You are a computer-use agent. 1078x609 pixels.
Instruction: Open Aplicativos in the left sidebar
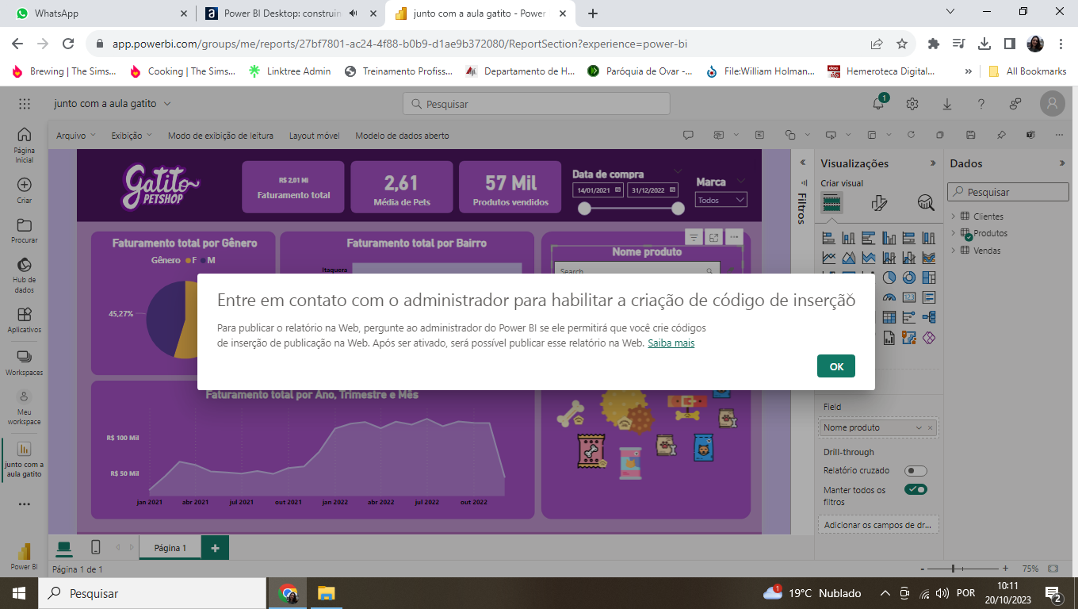click(x=25, y=320)
